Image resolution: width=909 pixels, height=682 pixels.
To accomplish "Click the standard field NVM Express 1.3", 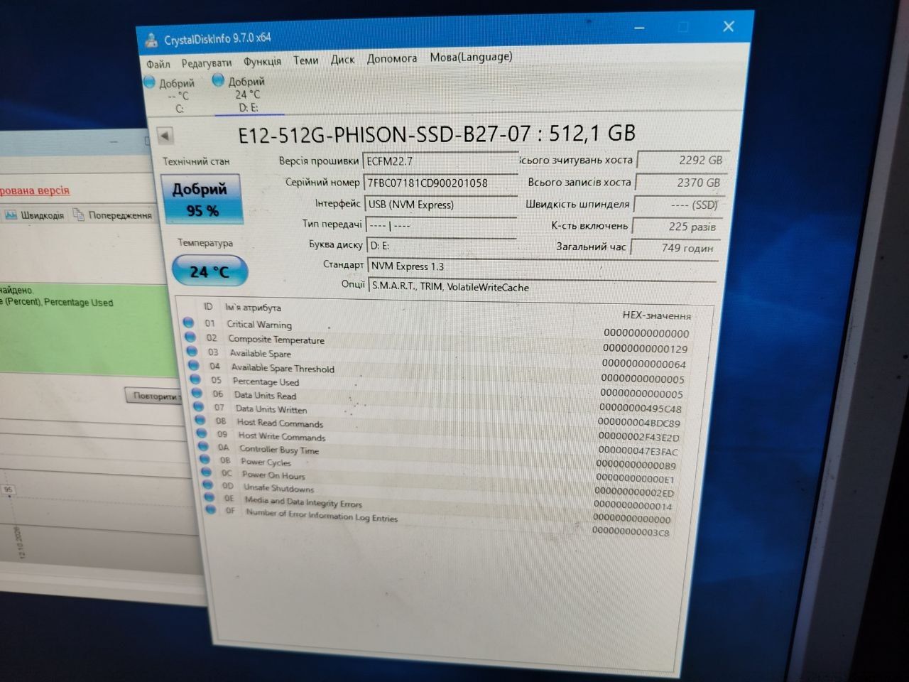I will coord(543,267).
